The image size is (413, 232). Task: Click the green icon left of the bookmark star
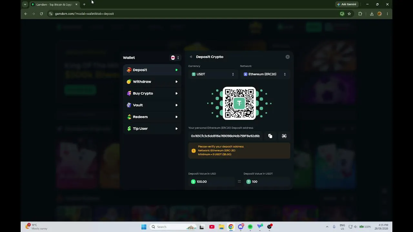pos(342,14)
